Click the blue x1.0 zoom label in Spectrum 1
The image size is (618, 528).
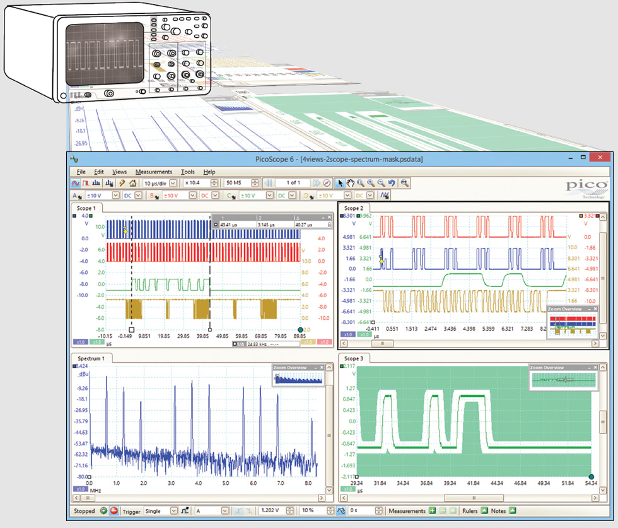(81, 489)
